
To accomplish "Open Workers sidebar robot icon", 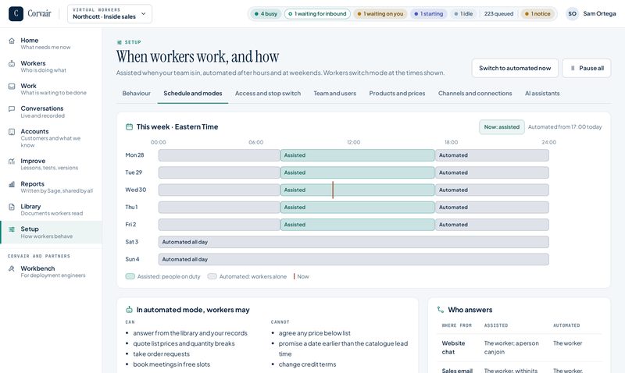I will (x=12, y=63).
